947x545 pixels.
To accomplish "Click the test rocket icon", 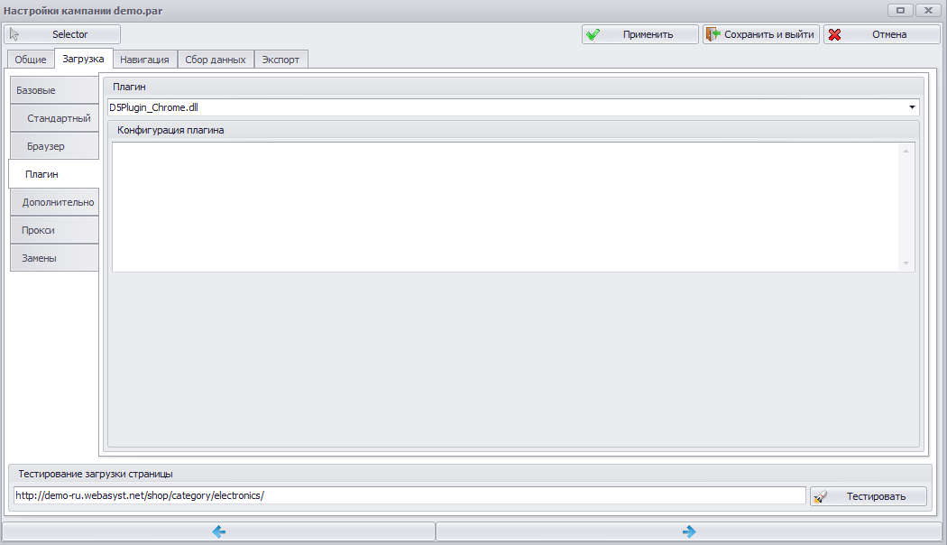I will click(x=820, y=496).
